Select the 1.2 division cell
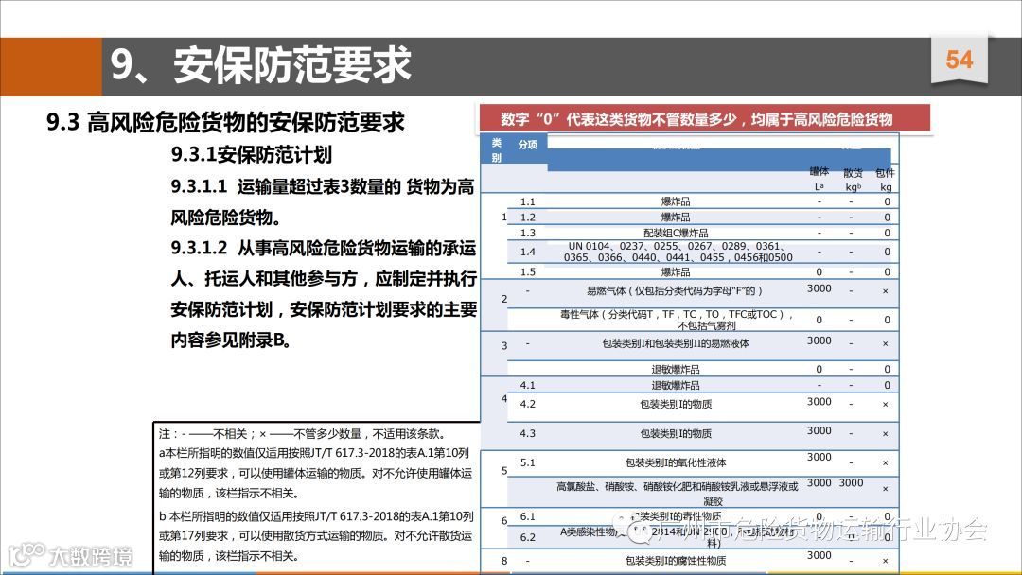Viewport: 1022px width, 575px height. click(527, 218)
